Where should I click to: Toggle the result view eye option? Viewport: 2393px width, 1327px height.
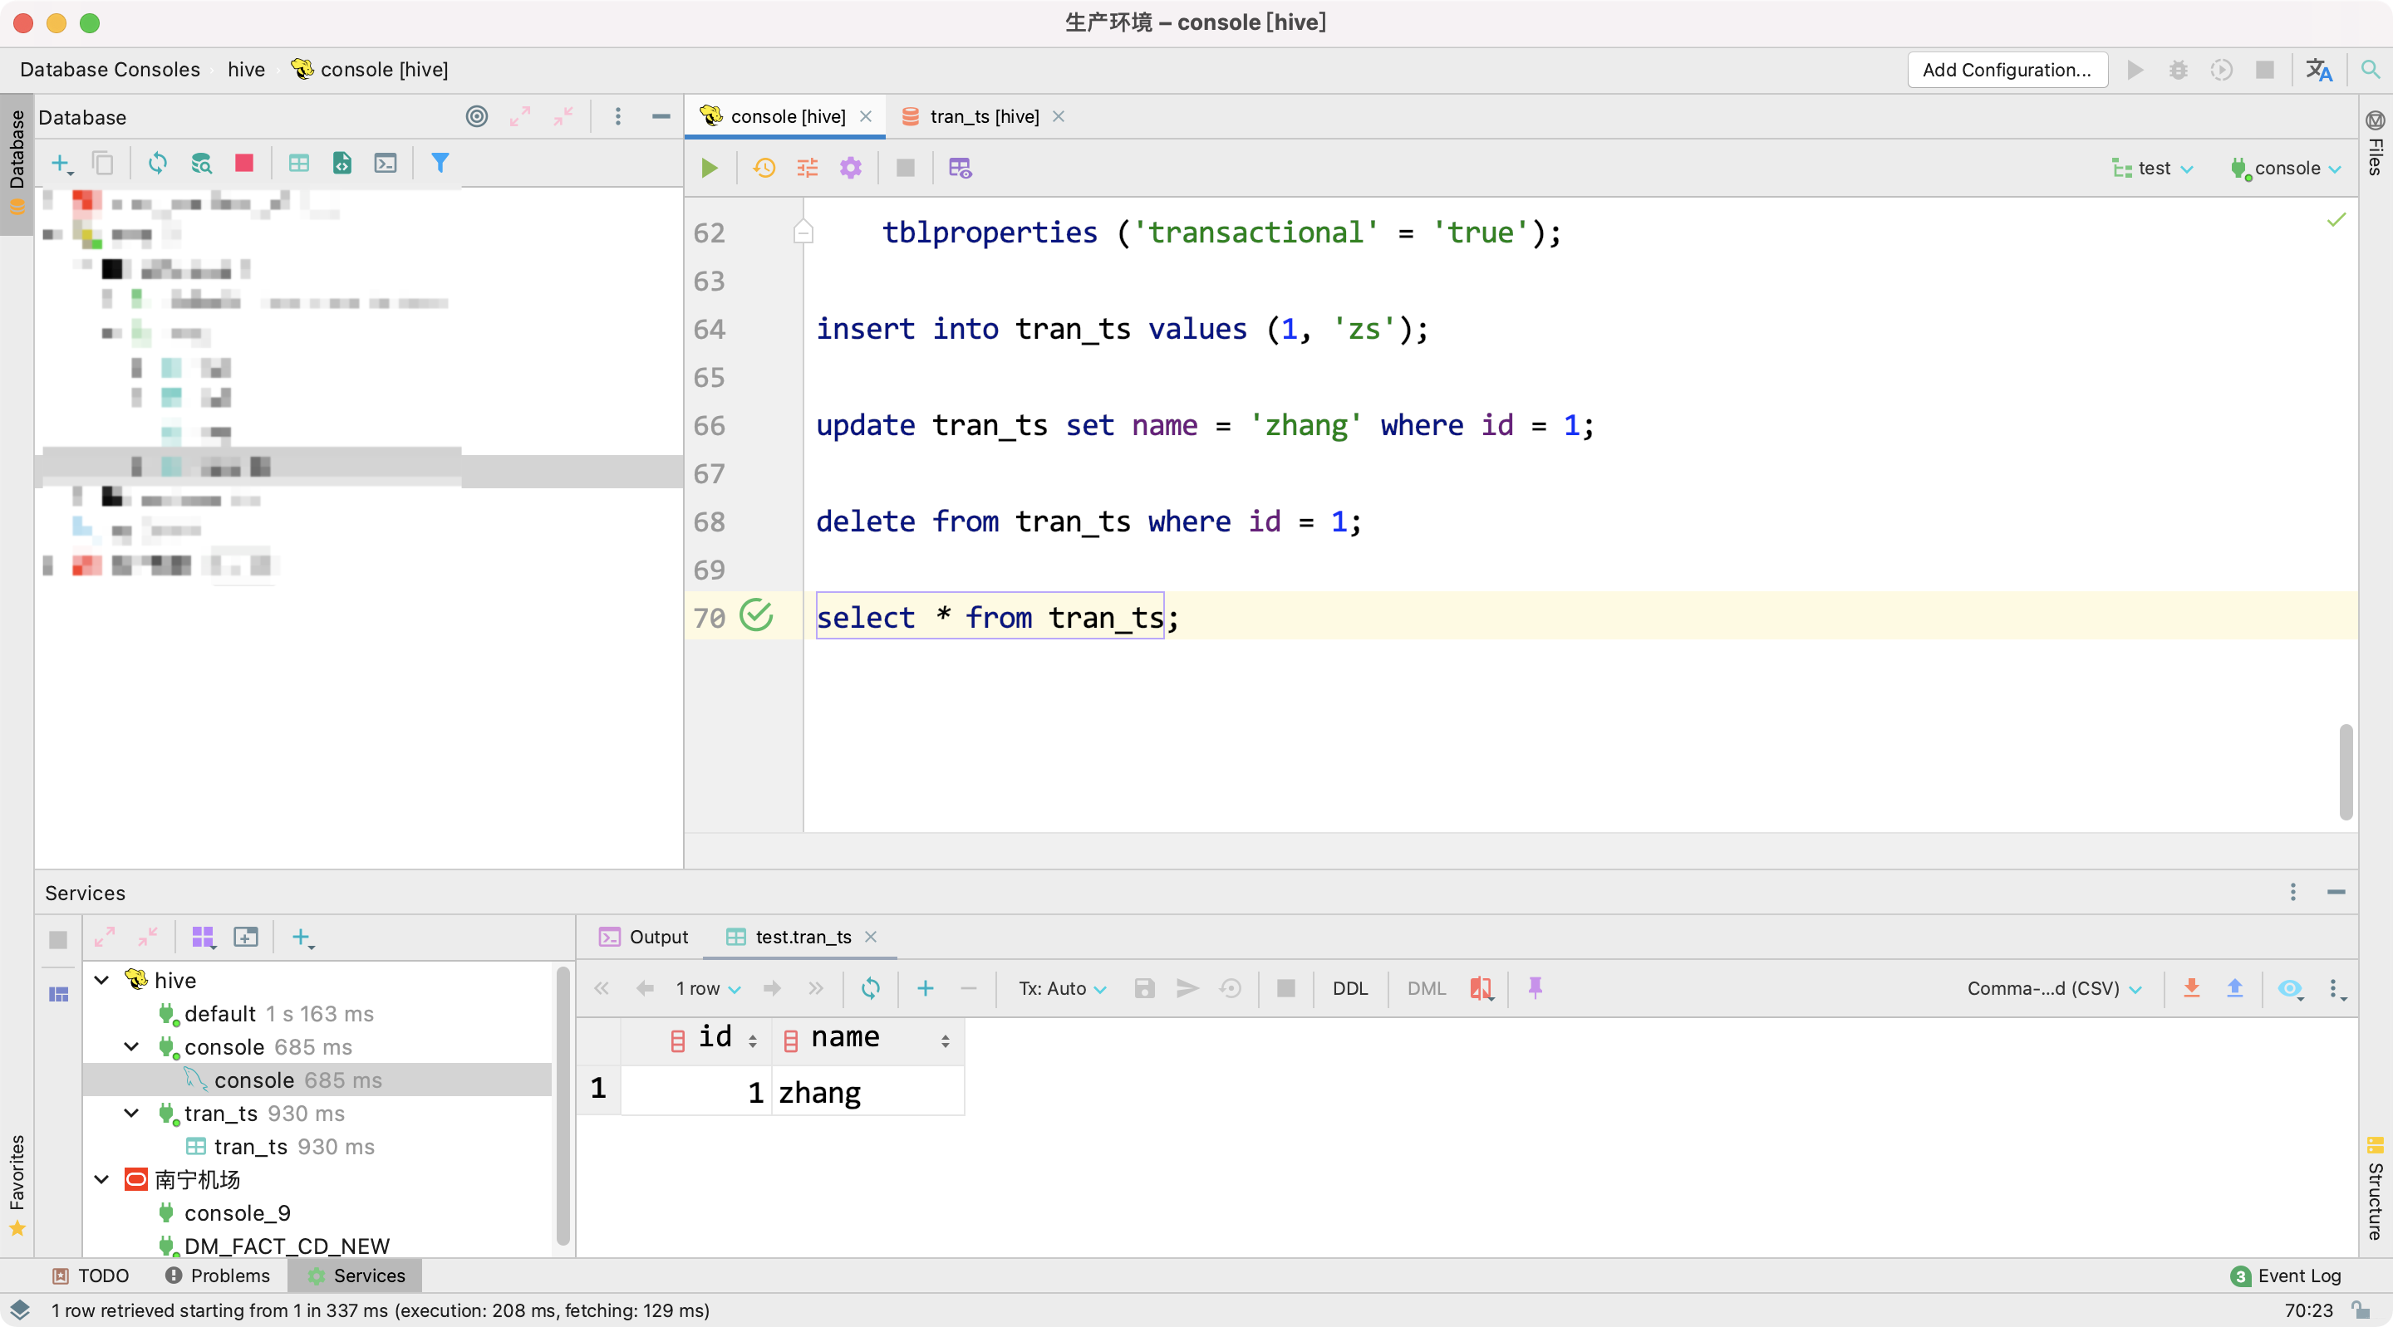[2290, 989]
